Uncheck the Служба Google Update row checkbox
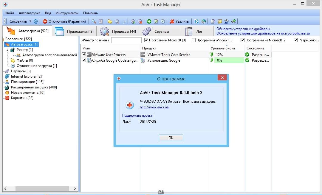This screenshot has height=195, width=322. 84,60
